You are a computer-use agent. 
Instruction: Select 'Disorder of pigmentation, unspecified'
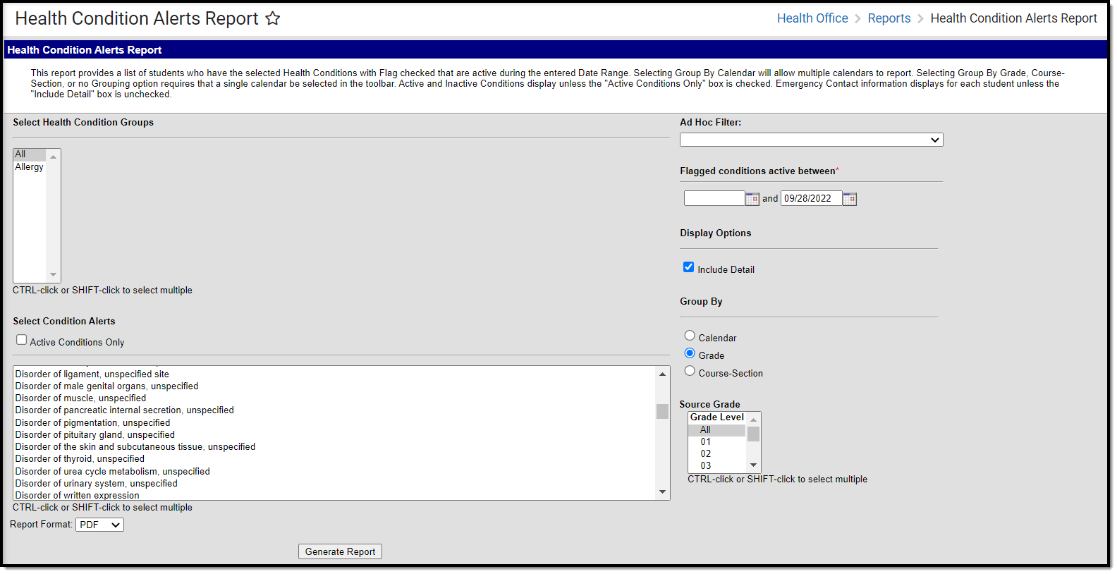coord(334,423)
